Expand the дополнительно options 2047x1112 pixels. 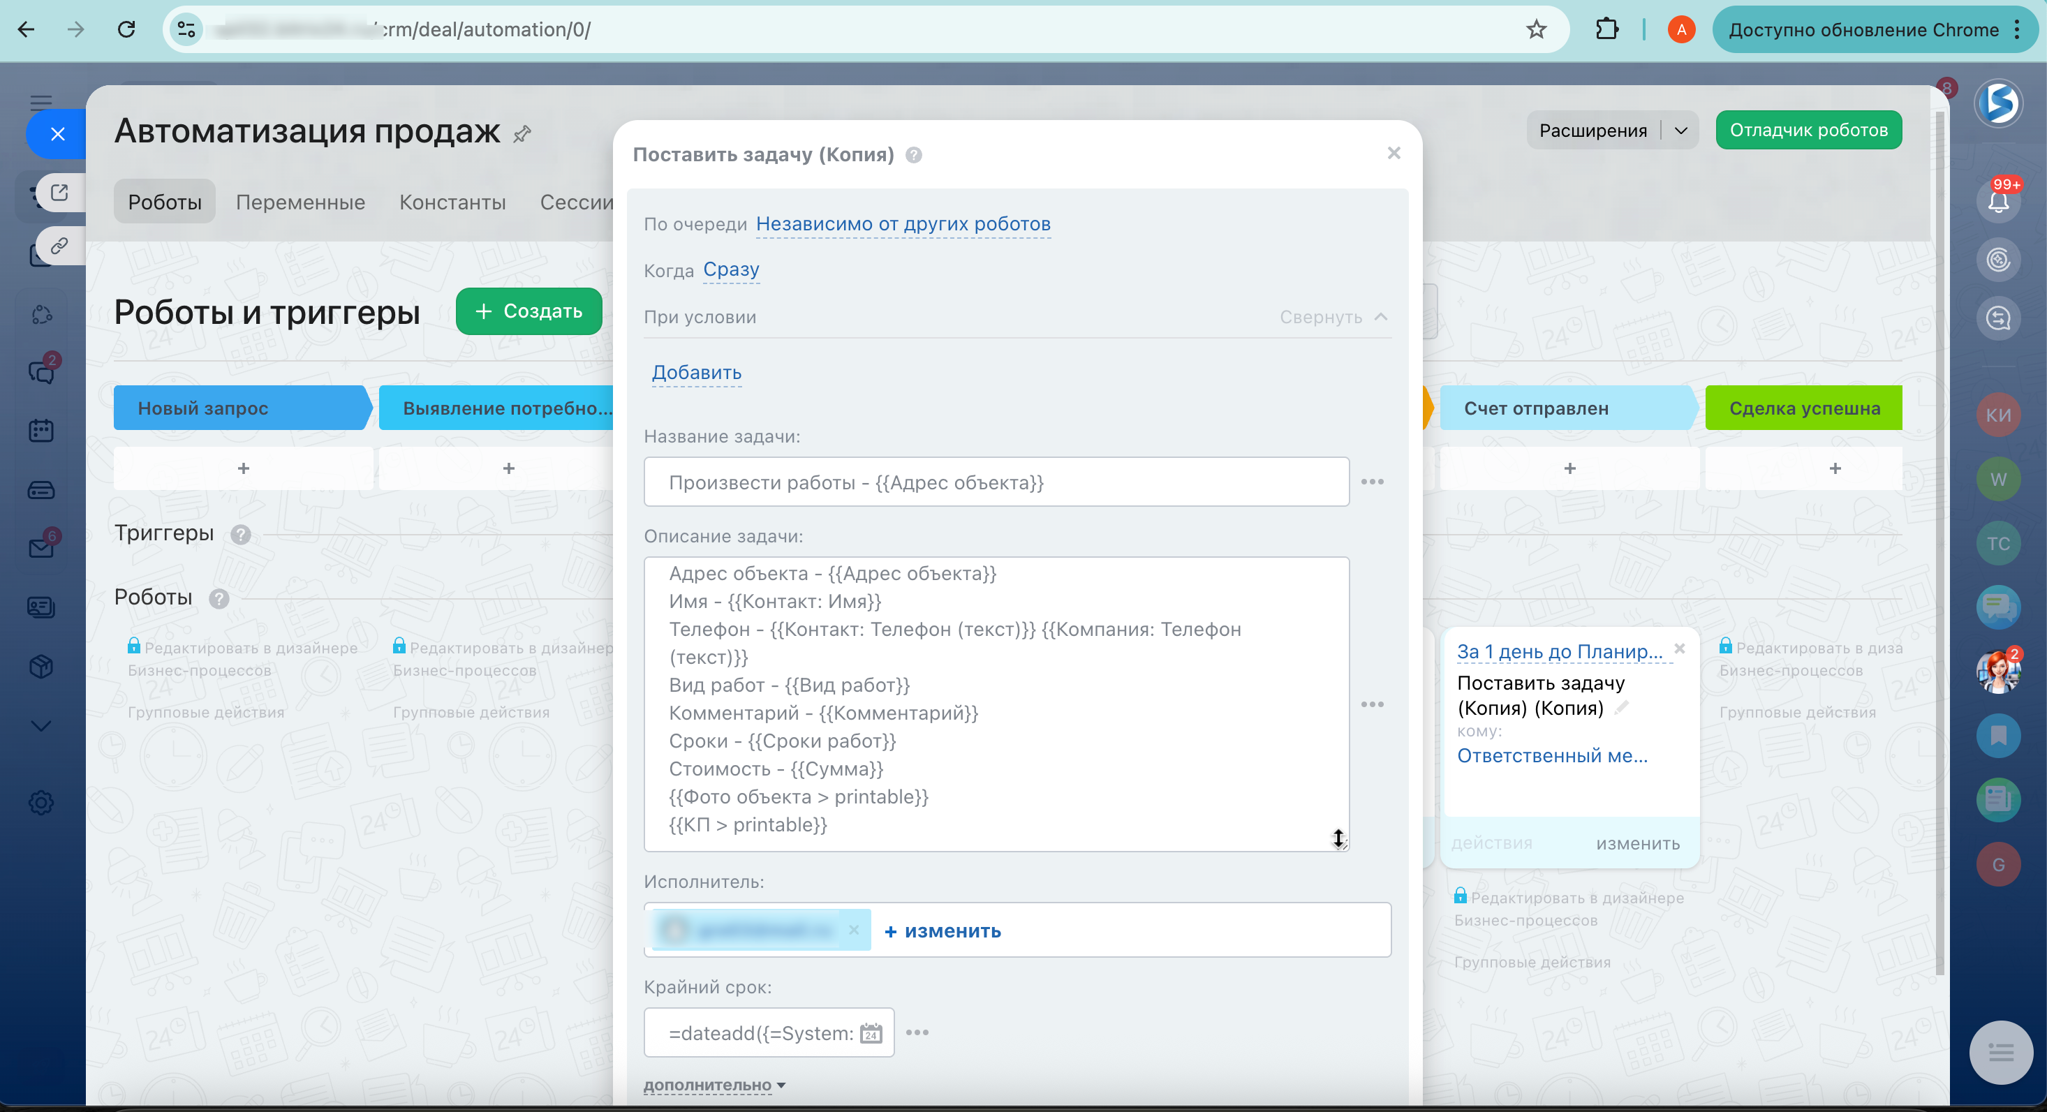pos(714,1085)
